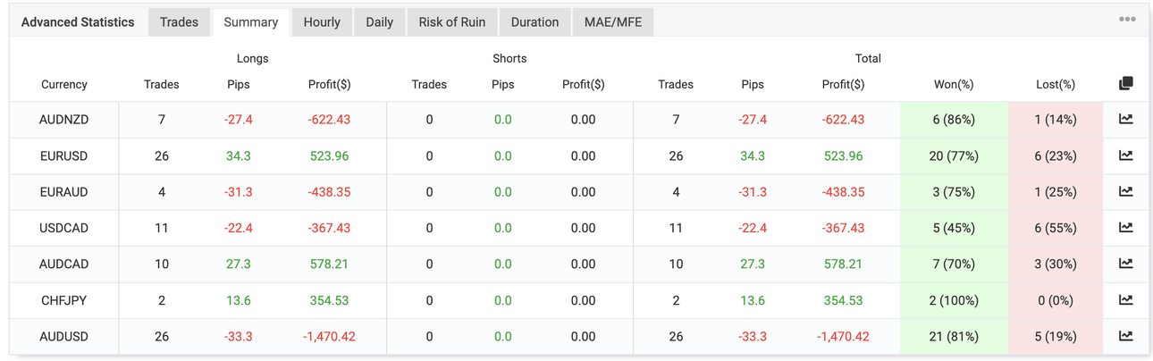Click the copy table icon in header
1153x361 pixels.
pyautogui.click(x=1125, y=83)
